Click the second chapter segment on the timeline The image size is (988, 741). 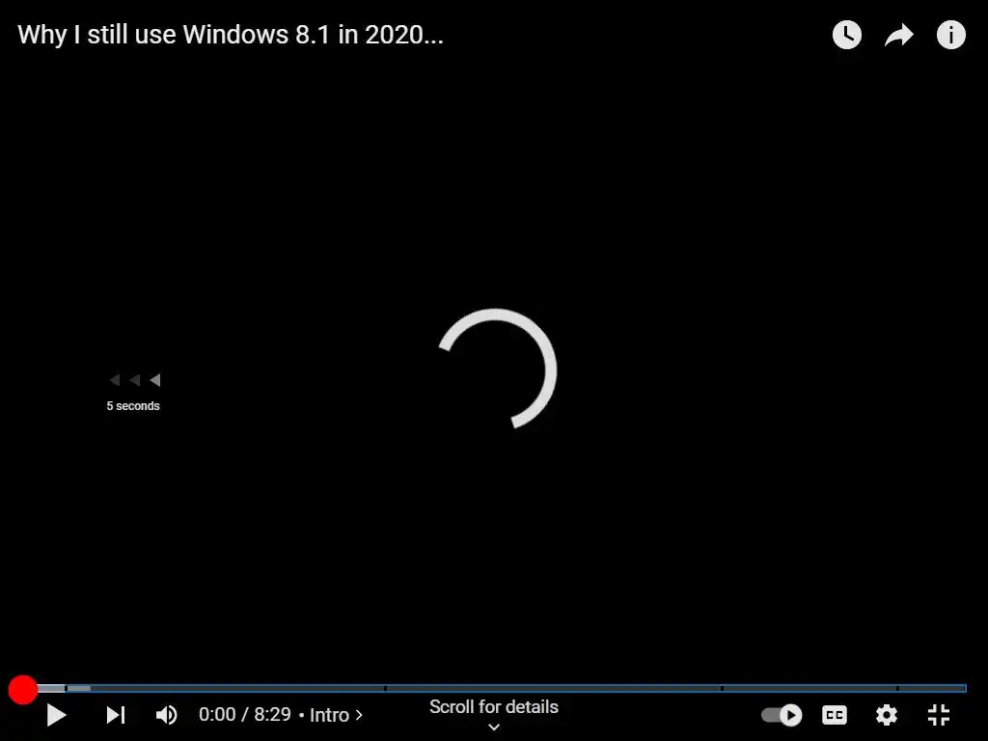[226, 688]
